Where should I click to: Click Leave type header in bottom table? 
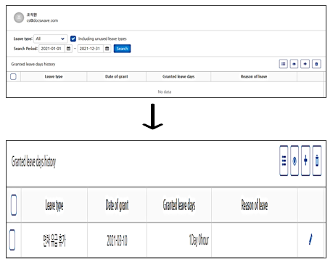54,205
